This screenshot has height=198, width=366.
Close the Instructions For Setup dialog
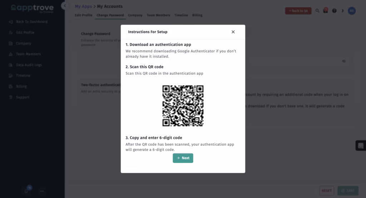pyautogui.click(x=233, y=32)
